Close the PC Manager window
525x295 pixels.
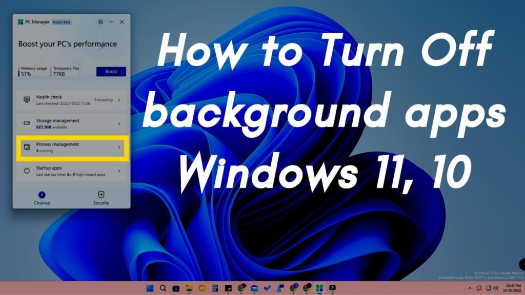click(122, 22)
